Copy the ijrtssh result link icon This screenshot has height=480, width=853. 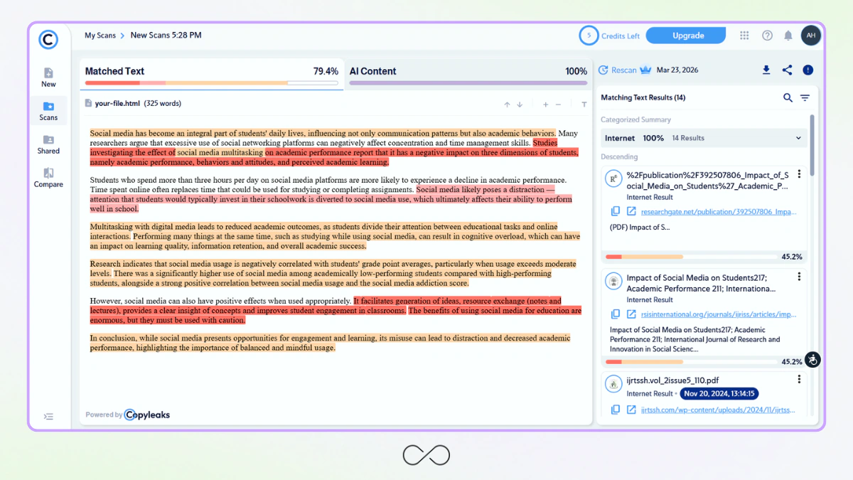pos(616,410)
